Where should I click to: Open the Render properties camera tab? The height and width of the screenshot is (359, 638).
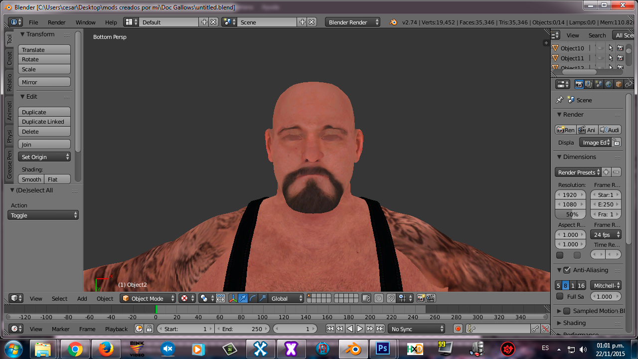579,84
